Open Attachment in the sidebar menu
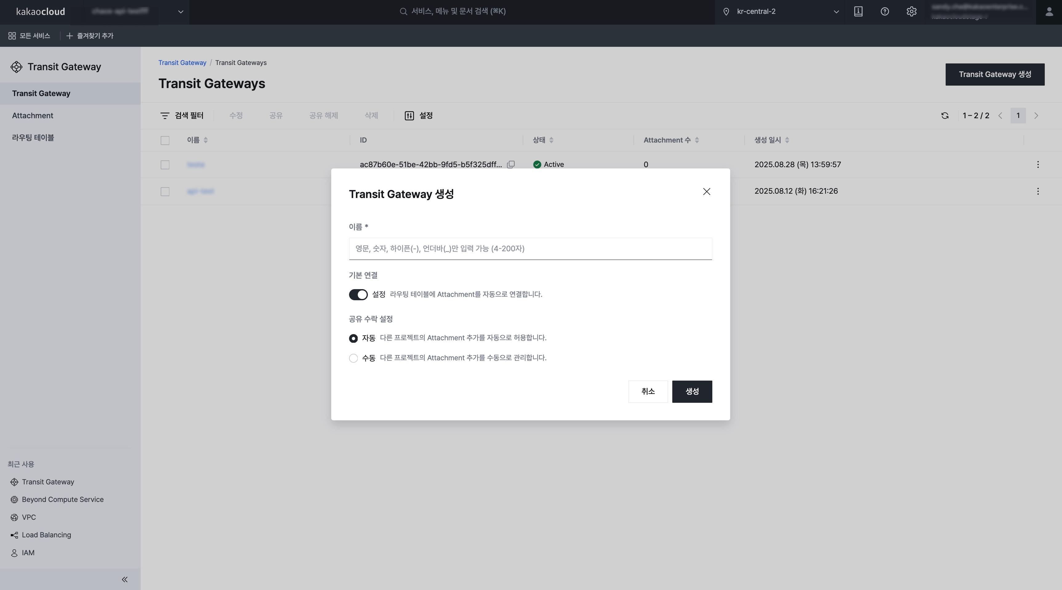Screen dimensions: 1062x590 click(33, 116)
